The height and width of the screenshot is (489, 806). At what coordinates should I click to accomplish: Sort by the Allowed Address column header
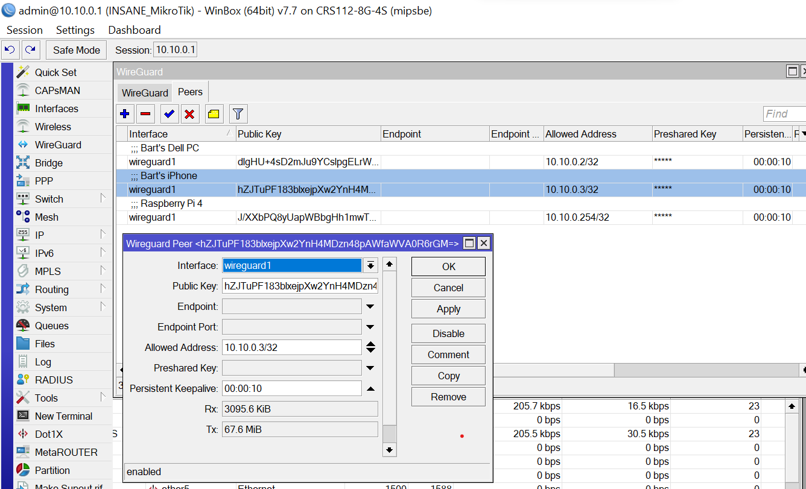point(597,134)
